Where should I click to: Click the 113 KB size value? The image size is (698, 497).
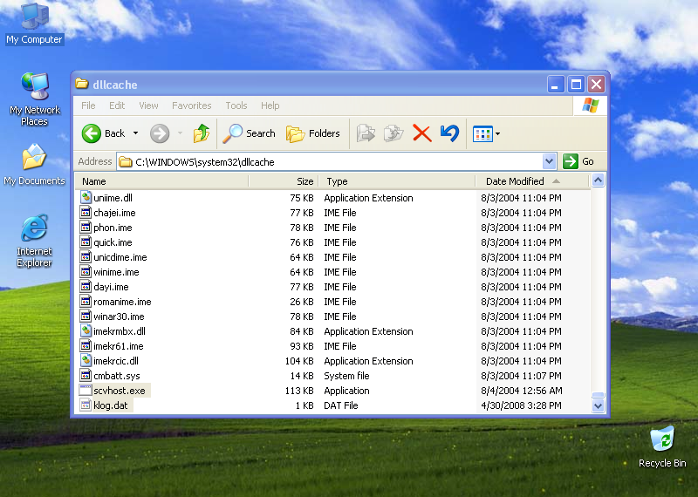[299, 391]
